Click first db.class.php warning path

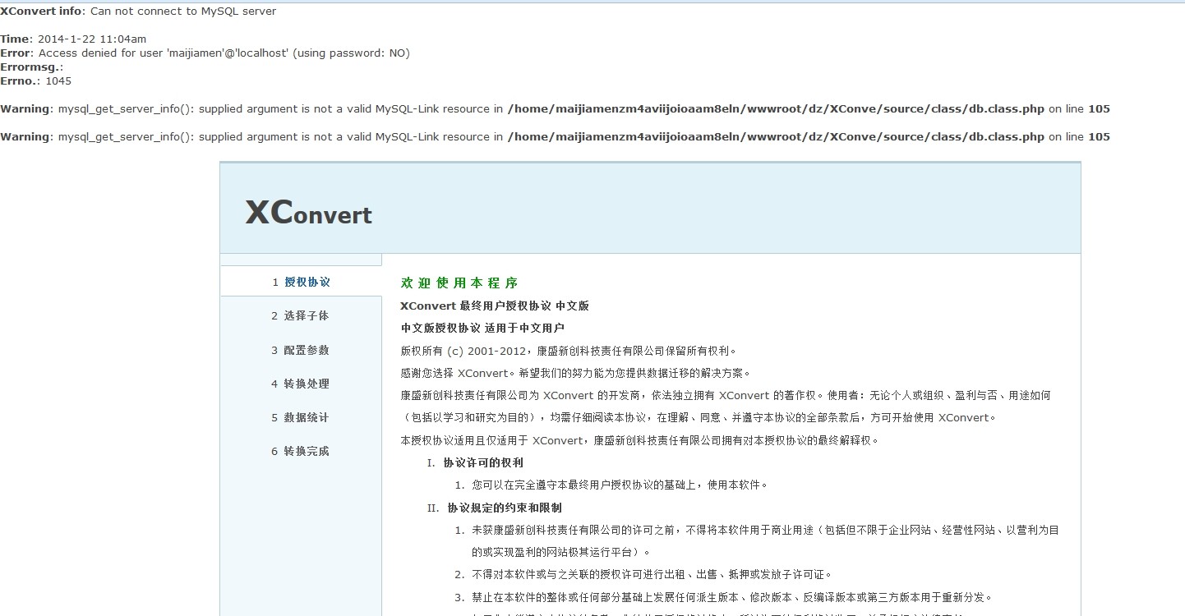(x=776, y=109)
